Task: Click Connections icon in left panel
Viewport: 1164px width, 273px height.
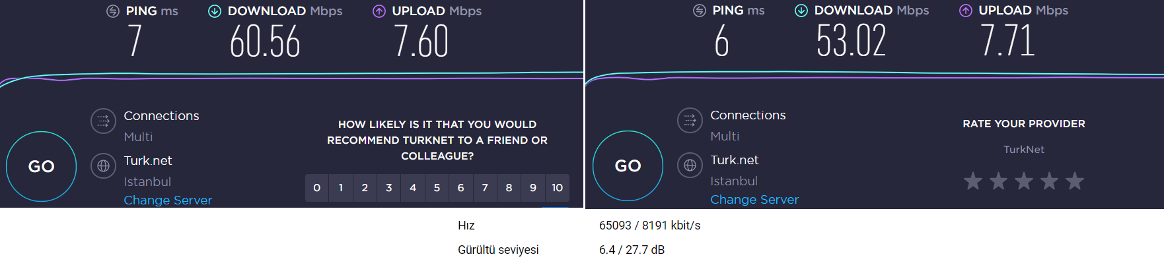Action: 103,121
